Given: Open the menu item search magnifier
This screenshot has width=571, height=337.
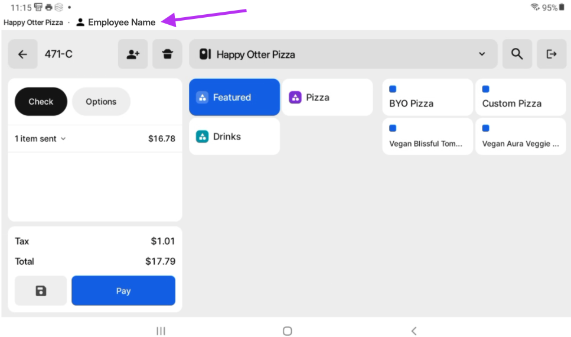Looking at the screenshot, I should 517,54.
